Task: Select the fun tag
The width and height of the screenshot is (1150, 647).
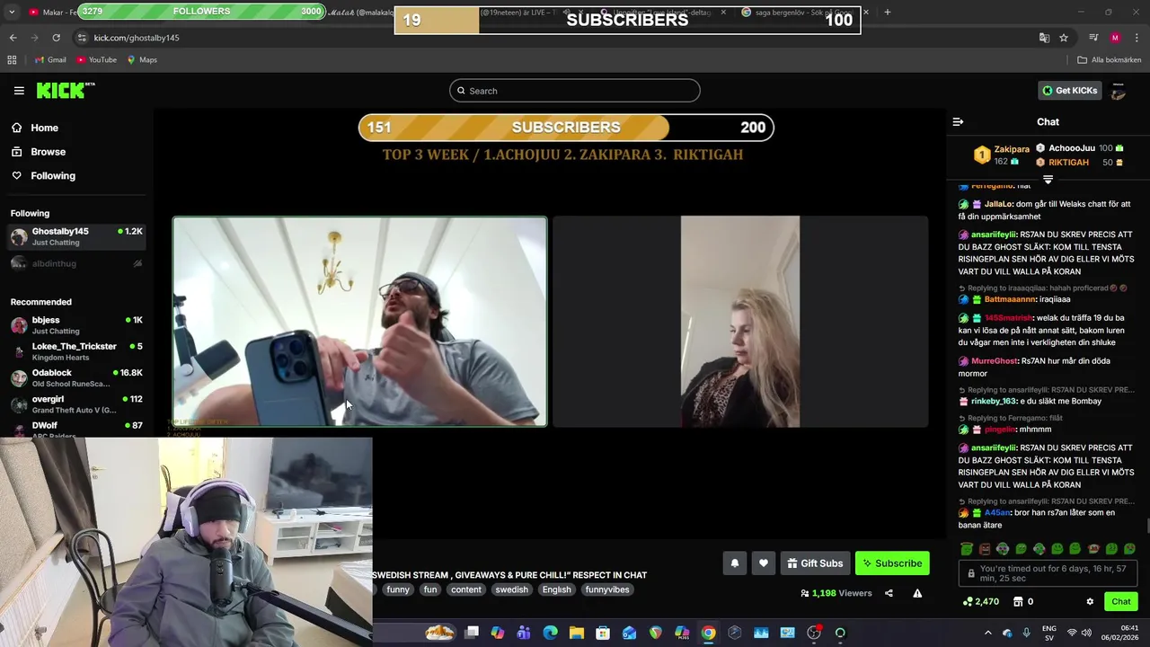Action: (430, 589)
